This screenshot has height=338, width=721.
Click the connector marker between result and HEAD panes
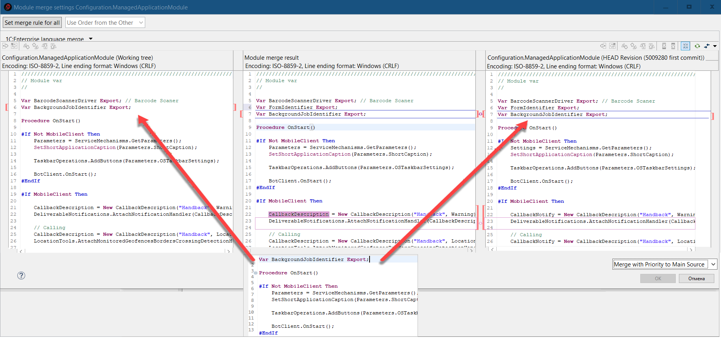481,114
